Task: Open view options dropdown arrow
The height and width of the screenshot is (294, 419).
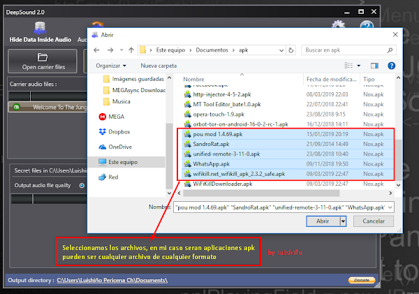Action: coord(359,66)
